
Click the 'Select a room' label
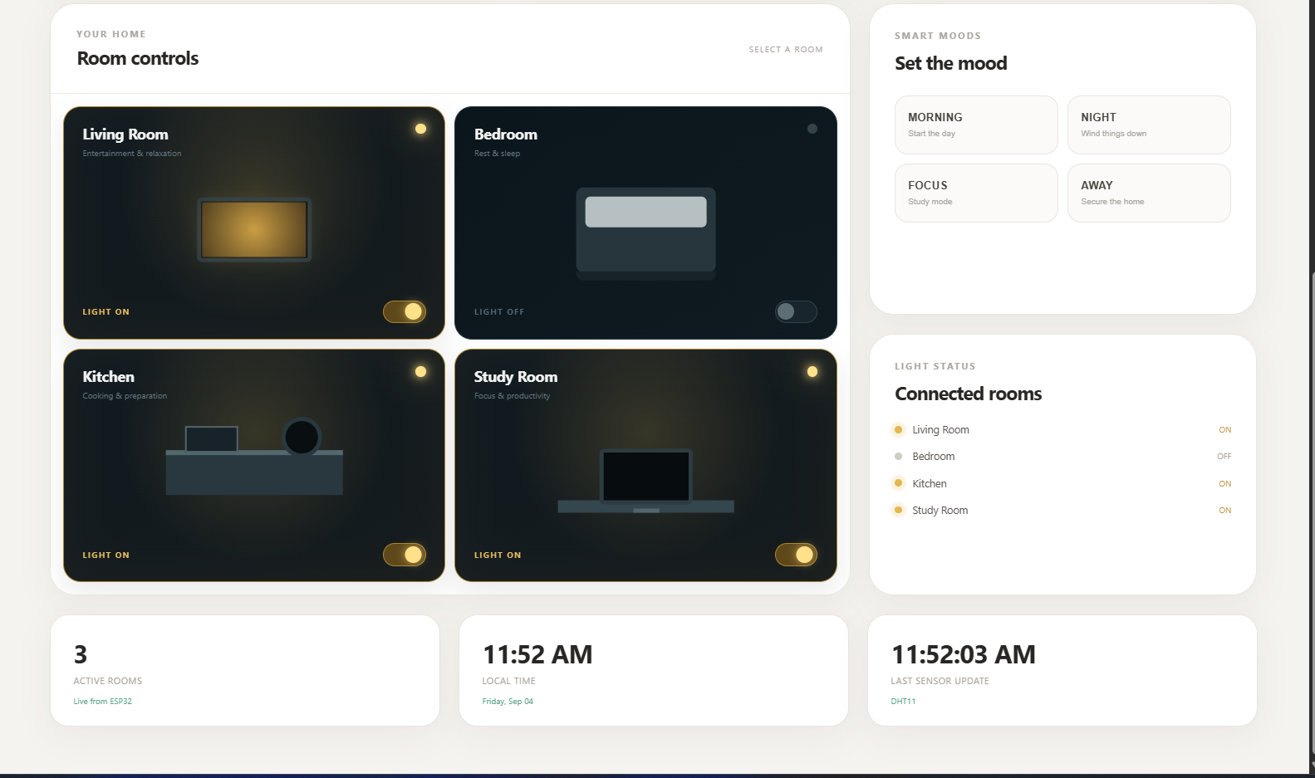pyautogui.click(x=786, y=50)
